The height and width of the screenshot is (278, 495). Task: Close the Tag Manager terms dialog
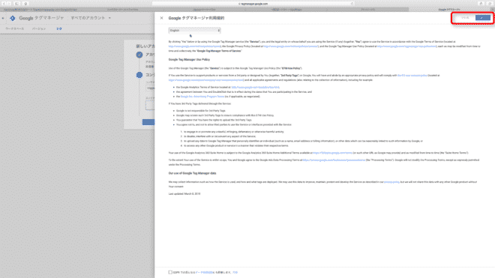(x=162, y=18)
